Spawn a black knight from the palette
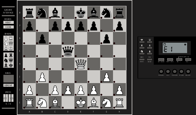Image resolution: width=196 pixels, height=115 pixels. 6,60
